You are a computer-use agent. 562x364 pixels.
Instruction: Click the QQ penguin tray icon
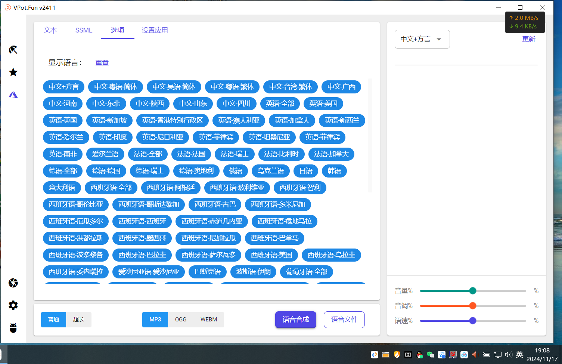[419, 355]
